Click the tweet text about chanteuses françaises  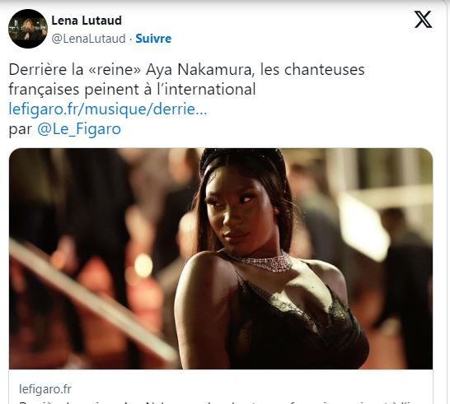(x=186, y=79)
